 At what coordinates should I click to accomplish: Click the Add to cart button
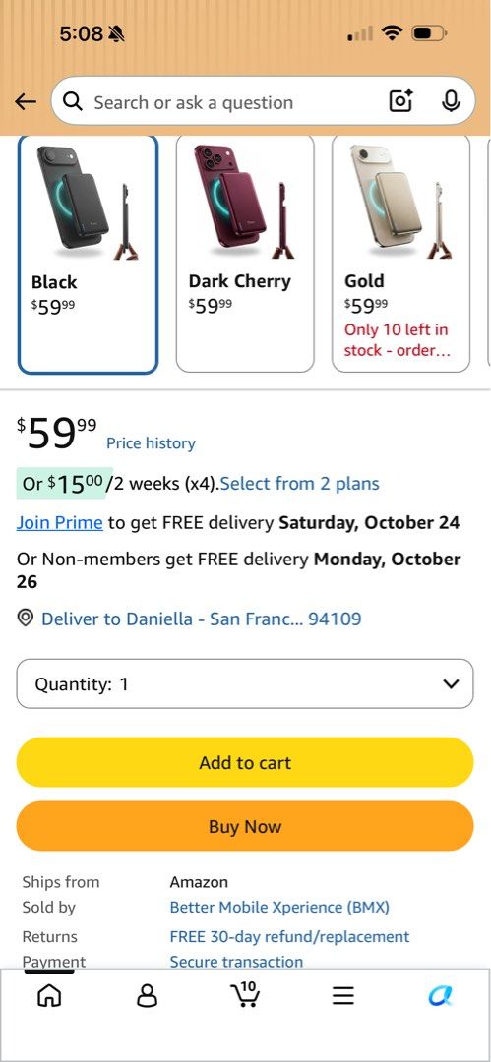coord(245,762)
